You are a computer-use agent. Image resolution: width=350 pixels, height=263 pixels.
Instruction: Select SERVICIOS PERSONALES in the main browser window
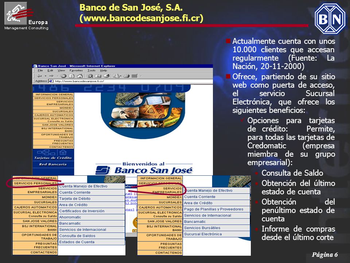[x=53, y=98]
